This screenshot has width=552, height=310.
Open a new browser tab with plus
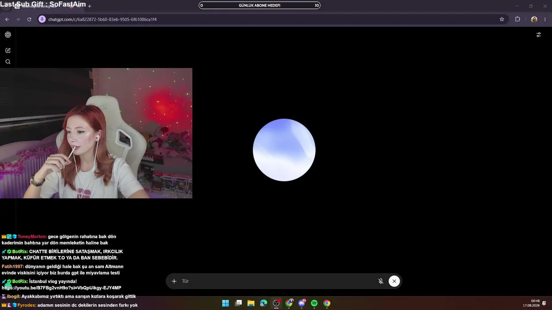[x=90, y=6]
